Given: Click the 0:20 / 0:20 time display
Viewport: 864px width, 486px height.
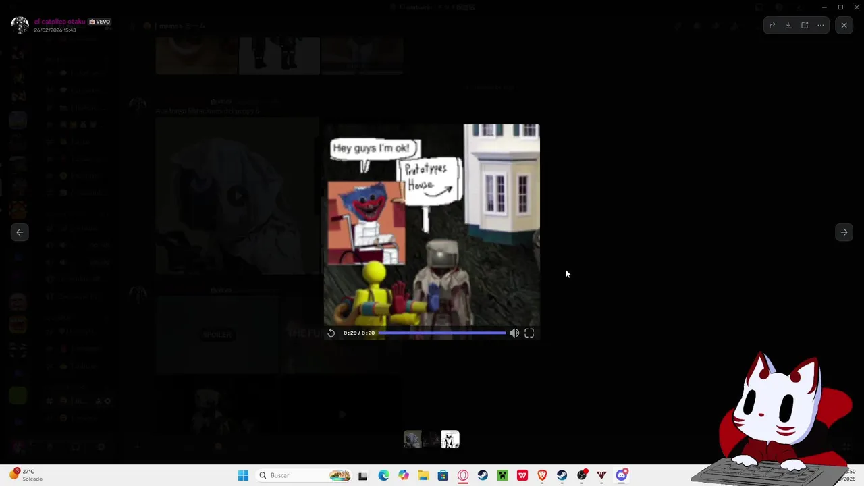Looking at the screenshot, I should pos(359,333).
